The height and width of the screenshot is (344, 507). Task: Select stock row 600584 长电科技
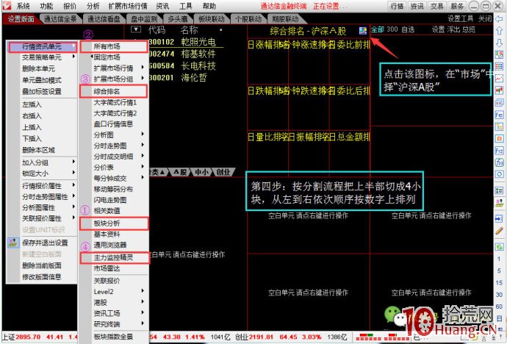coord(186,66)
